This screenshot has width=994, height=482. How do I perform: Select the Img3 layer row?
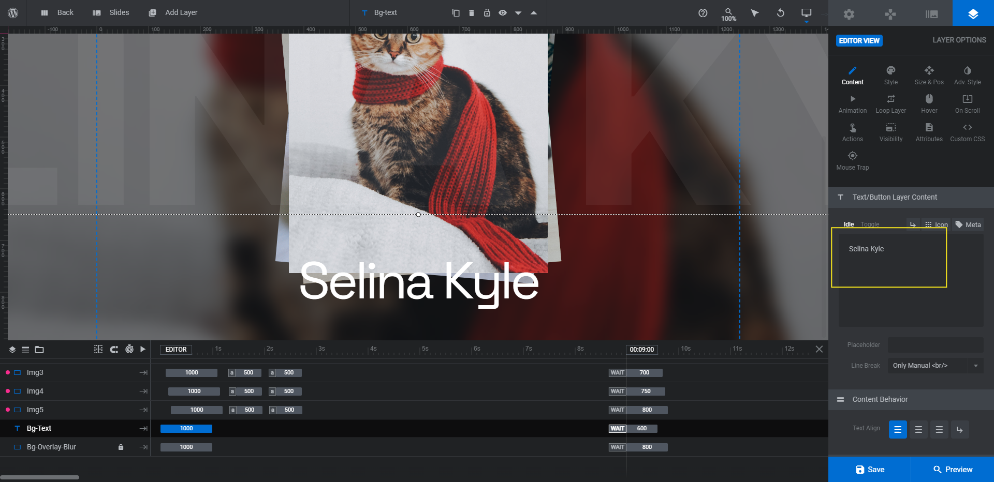tap(75, 372)
